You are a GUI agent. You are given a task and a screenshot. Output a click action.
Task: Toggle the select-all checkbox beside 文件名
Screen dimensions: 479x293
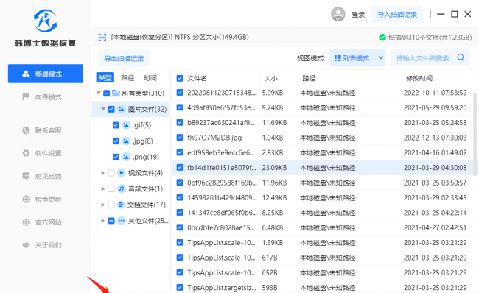pyautogui.click(x=180, y=78)
